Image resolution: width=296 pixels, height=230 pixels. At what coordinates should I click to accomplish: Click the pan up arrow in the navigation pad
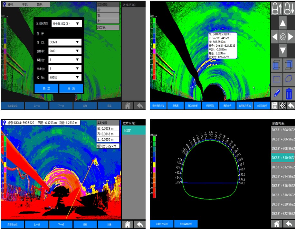tap(282, 23)
